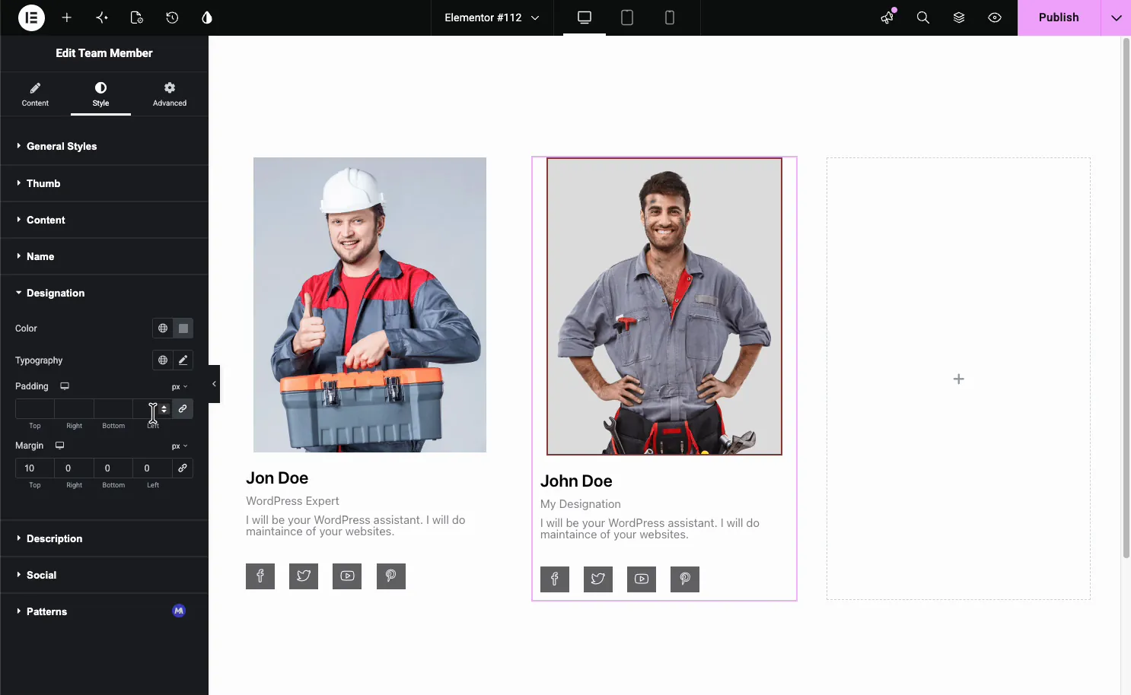
Task: Open the revision history icon
Action: coord(172,17)
